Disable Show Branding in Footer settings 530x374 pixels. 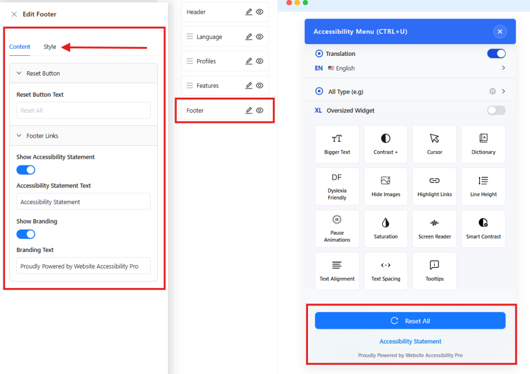coord(25,234)
